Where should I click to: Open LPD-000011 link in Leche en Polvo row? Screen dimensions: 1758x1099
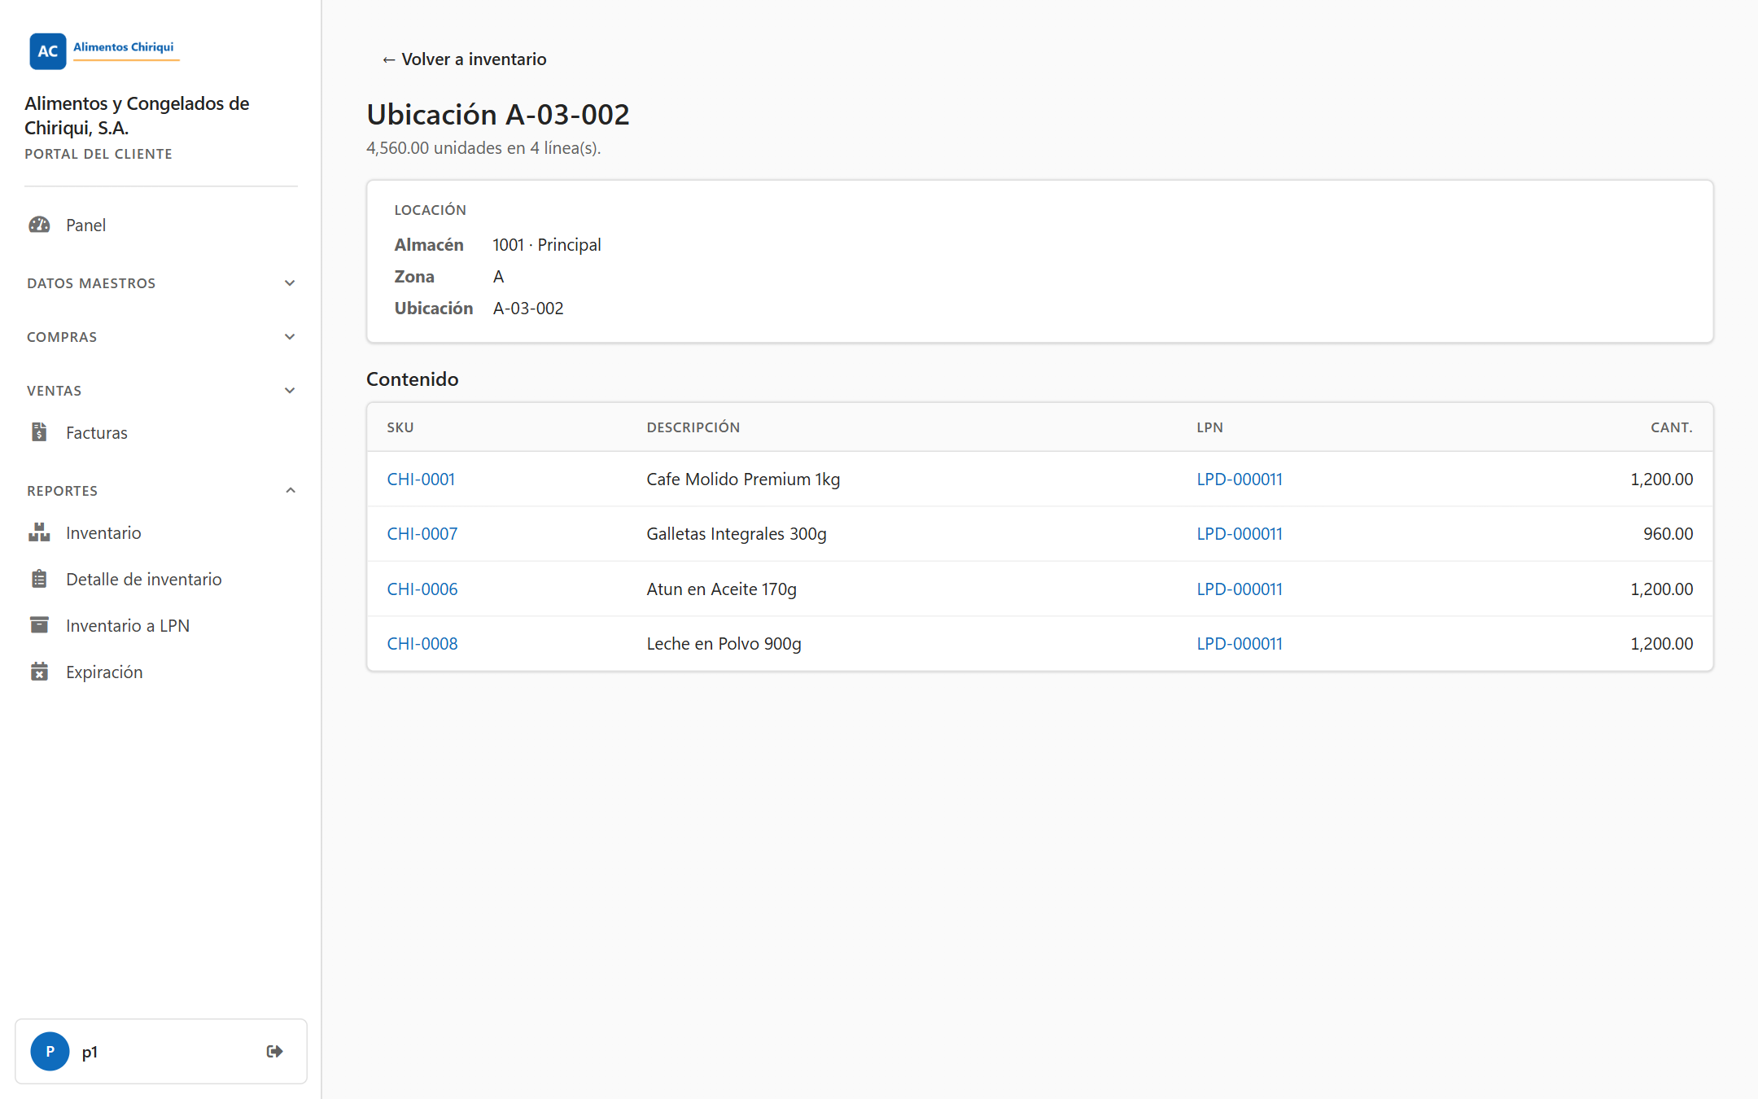pos(1240,643)
